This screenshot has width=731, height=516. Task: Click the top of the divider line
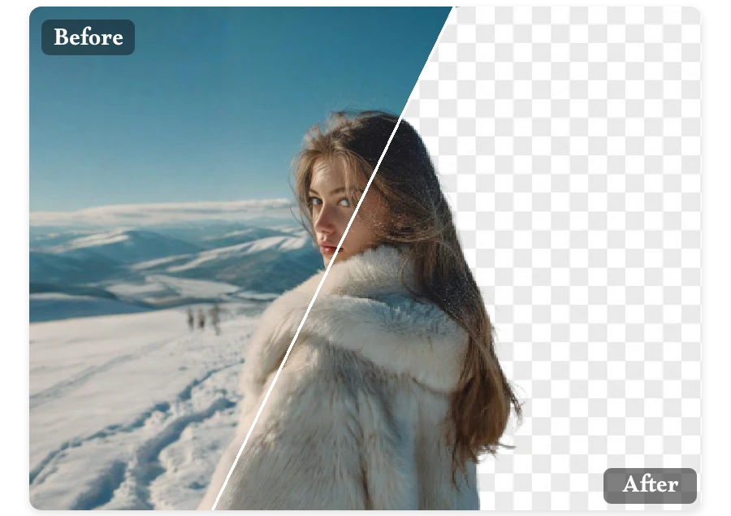(453, 8)
